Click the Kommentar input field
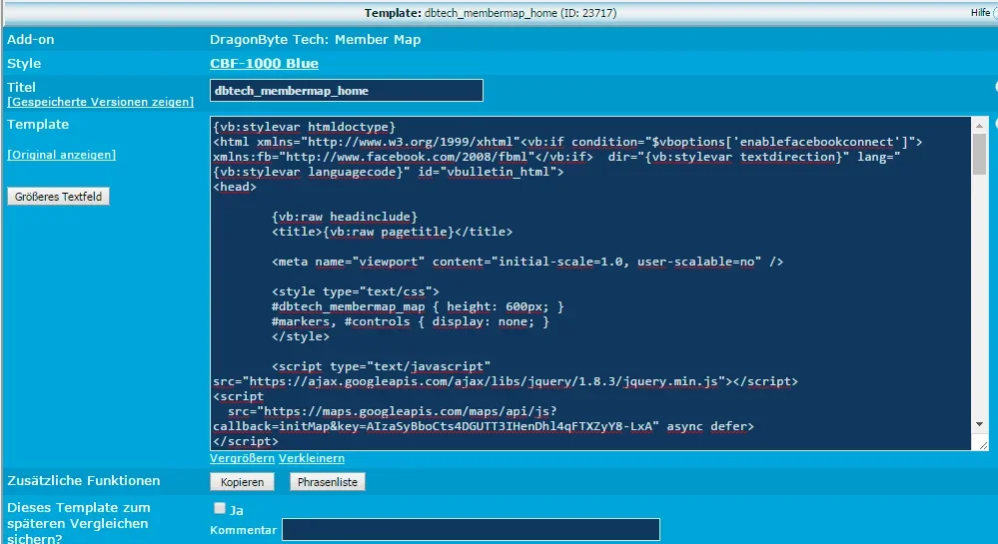Viewport: 998px width, 544px height. pos(471,529)
